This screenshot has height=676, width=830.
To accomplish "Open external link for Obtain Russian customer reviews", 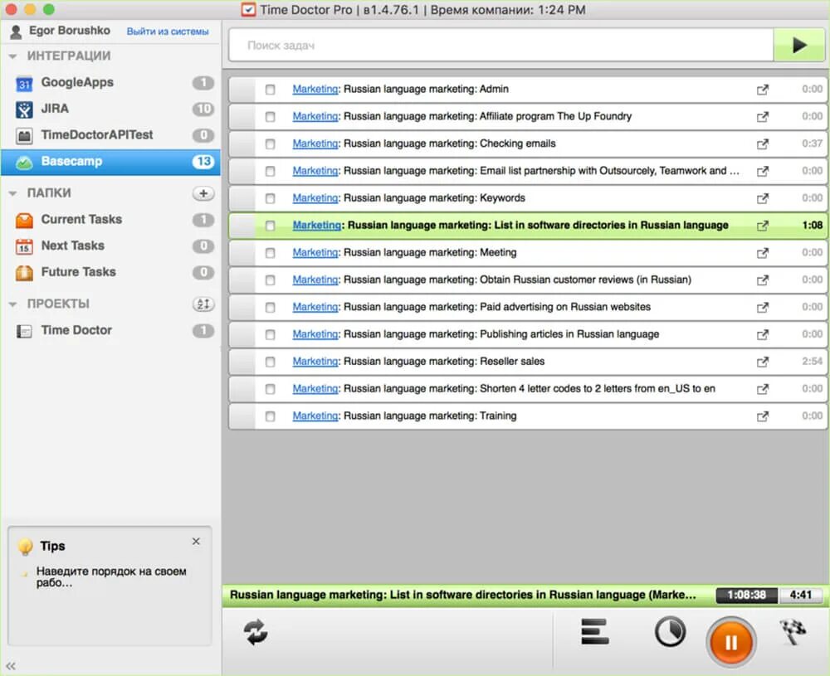I will point(762,280).
